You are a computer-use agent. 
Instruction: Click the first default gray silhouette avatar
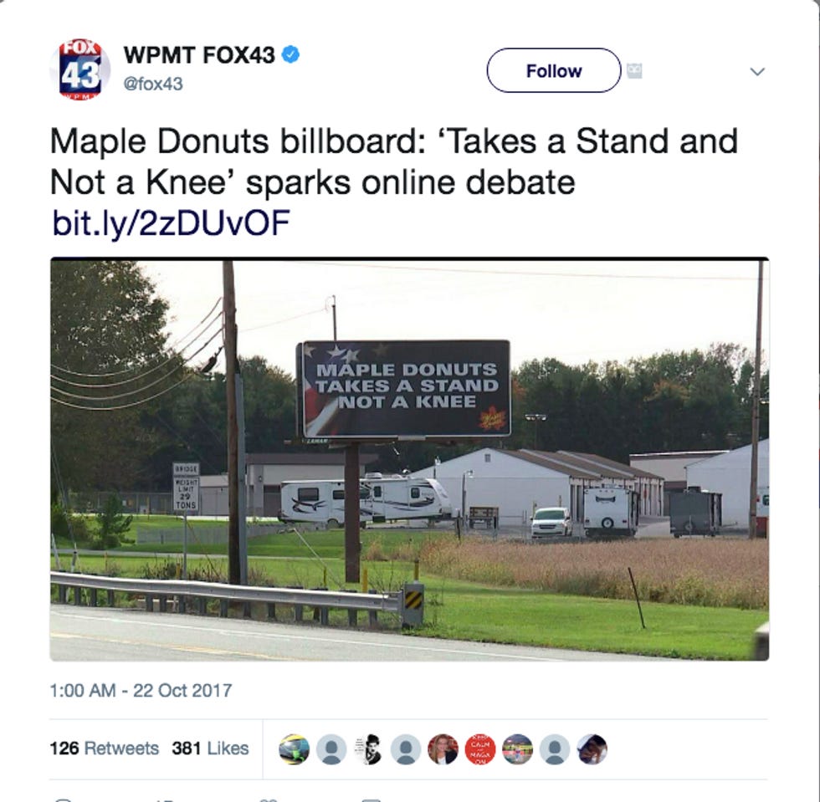(331, 749)
